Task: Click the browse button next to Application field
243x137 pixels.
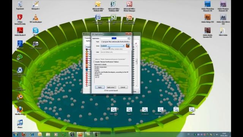Action: (x=129, y=38)
